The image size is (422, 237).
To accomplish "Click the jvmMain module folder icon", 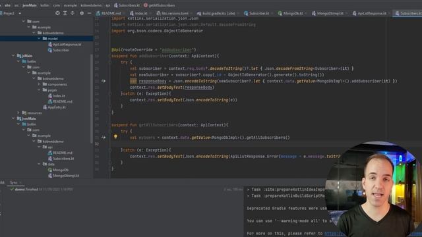I will pyautogui.click(x=19, y=118).
